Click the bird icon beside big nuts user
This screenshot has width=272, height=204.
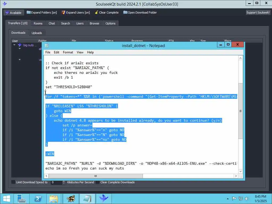20,45
